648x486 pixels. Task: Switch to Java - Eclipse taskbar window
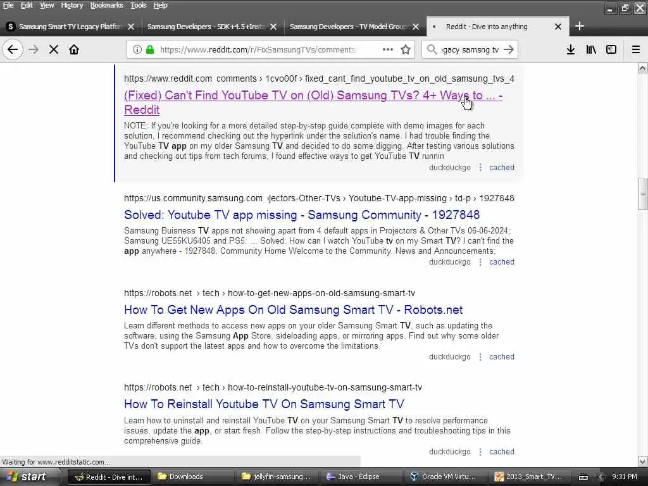point(361,477)
